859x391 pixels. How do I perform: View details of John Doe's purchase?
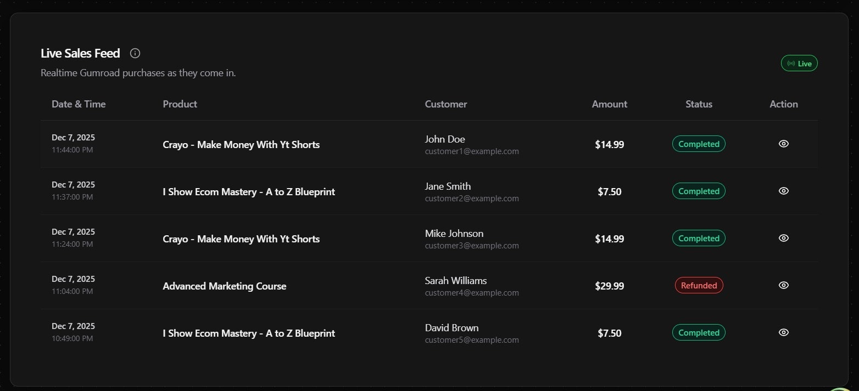click(784, 144)
